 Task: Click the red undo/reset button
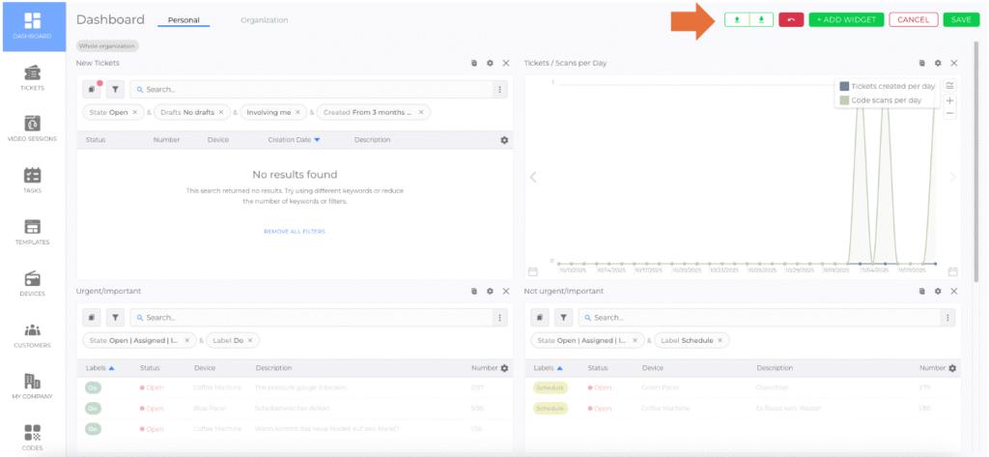pyautogui.click(x=791, y=19)
